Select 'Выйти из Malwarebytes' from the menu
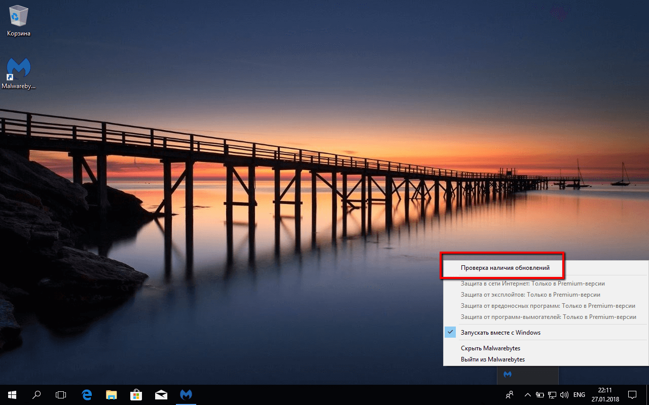 pos(546,359)
